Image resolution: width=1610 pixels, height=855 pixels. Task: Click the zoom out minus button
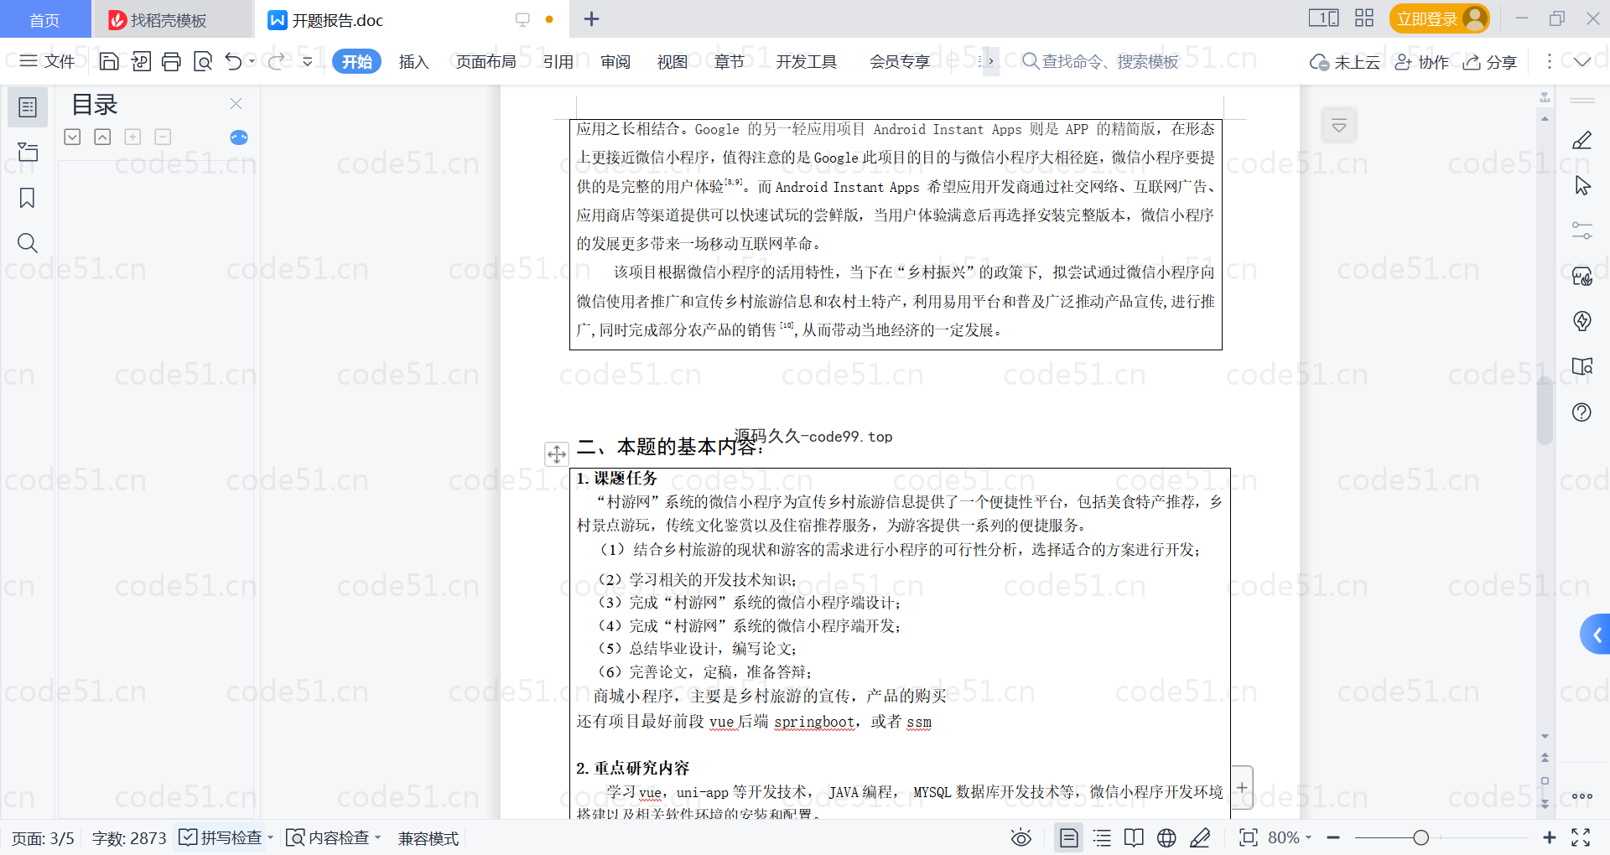tap(1333, 837)
